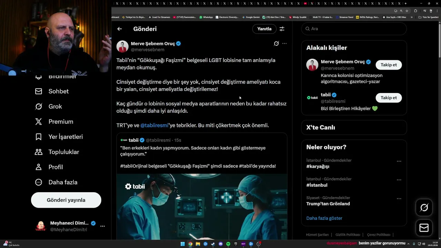Open tabii's name in the quoted post
The image size is (441, 248).
(x=133, y=140)
